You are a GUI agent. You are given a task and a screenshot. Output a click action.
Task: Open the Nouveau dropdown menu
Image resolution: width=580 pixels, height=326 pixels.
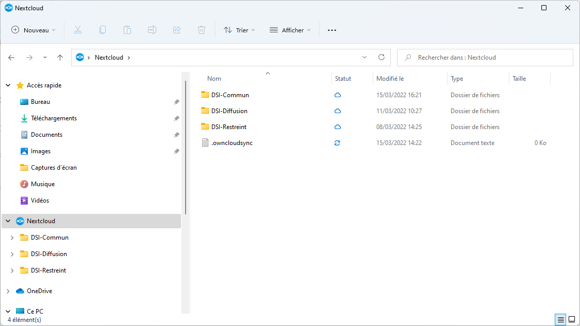[33, 30]
